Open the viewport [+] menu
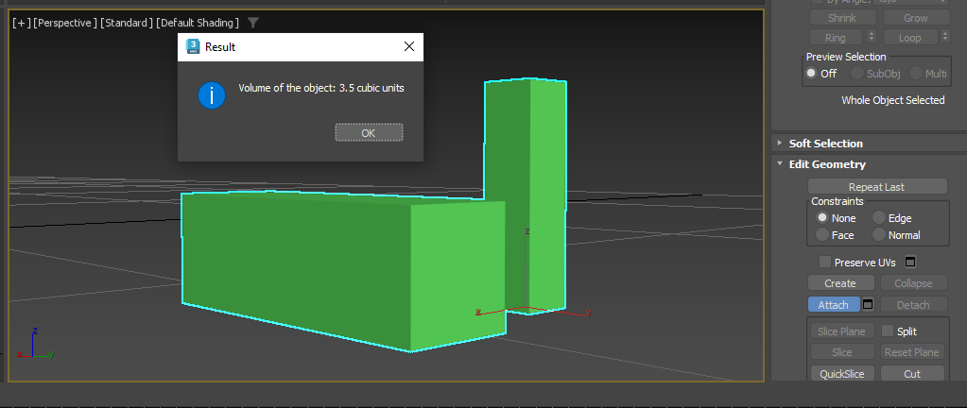967x408 pixels. [x=21, y=23]
